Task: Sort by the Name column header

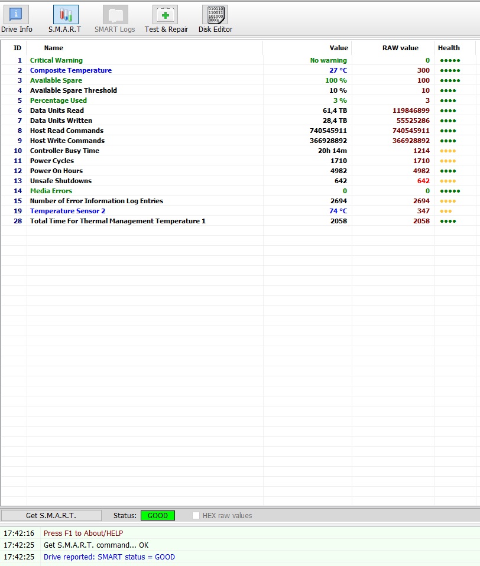Action: click(53, 48)
